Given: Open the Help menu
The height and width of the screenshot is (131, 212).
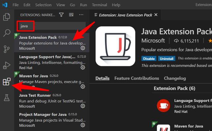Looking at the screenshot, I should (116, 5).
